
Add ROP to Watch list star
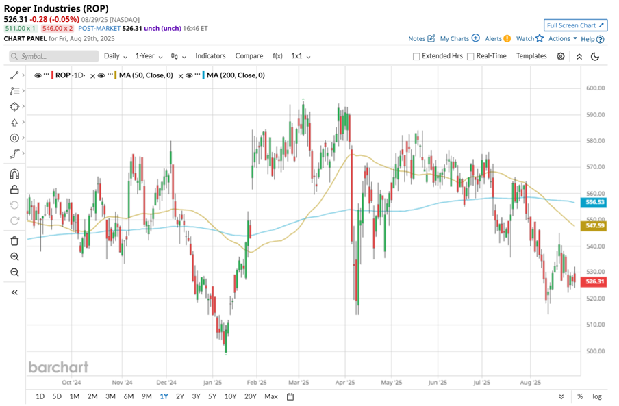click(540, 38)
